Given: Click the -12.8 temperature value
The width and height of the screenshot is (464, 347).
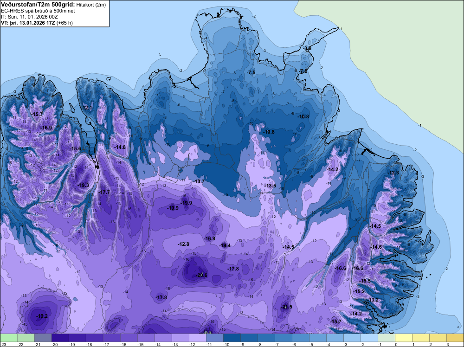Looking at the screenshot, I should (x=183, y=244).
